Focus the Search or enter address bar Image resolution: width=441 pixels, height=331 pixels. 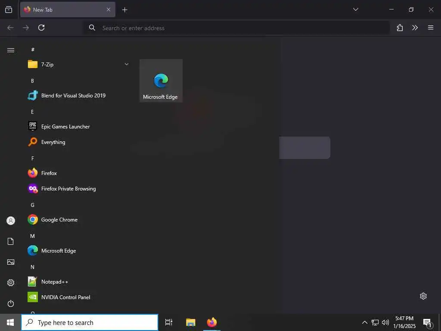[x=236, y=28]
